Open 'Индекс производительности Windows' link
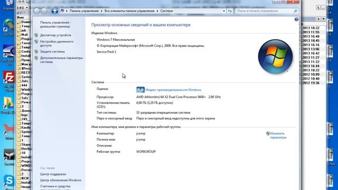 click(173, 90)
